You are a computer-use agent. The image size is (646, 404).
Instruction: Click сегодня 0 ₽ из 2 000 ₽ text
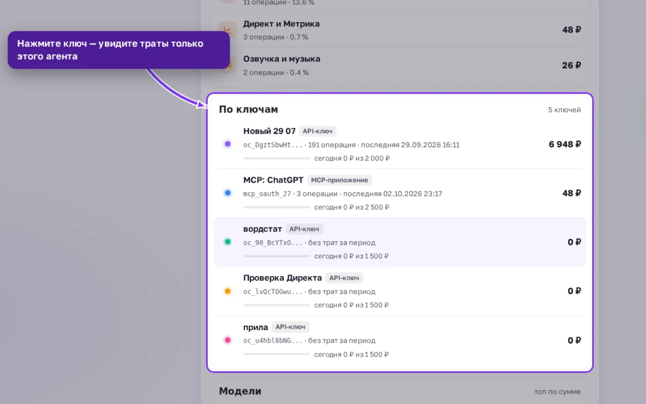pyautogui.click(x=352, y=158)
